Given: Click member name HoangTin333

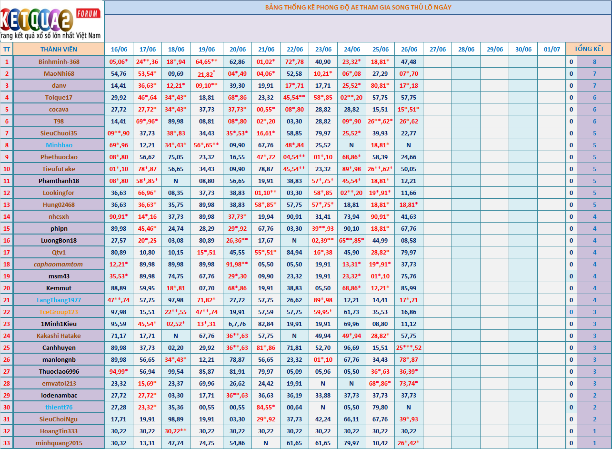Looking at the screenshot, I should tap(59, 431).
